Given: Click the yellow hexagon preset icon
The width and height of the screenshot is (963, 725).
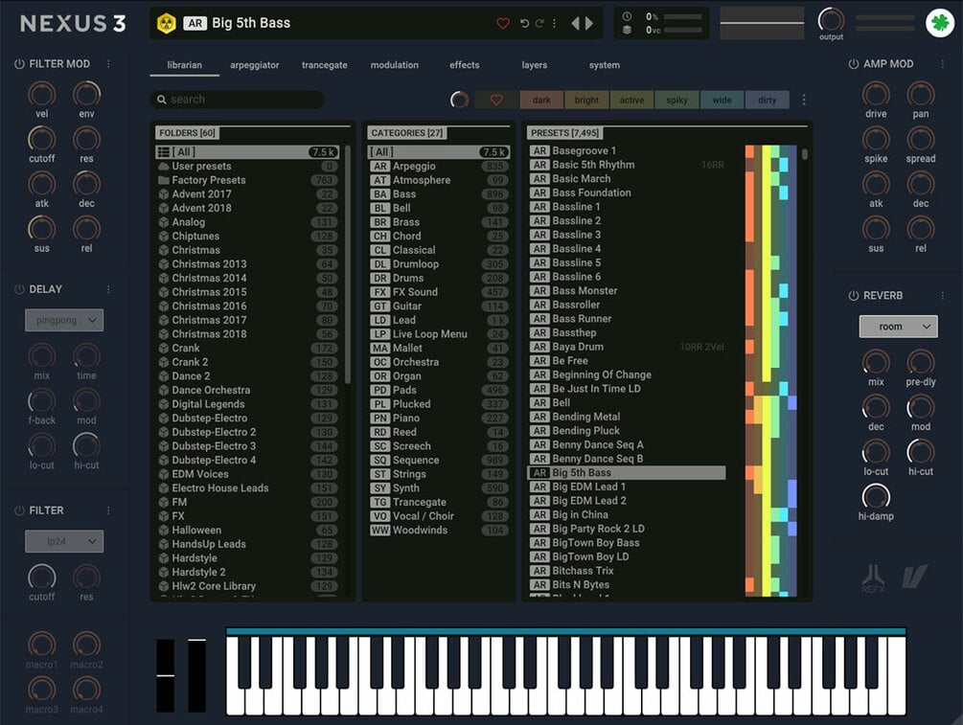Looking at the screenshot, I should (x=167, y=23).
